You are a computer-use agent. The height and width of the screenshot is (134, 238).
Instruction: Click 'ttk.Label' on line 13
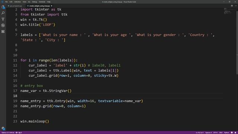click(x=62, y=70)
